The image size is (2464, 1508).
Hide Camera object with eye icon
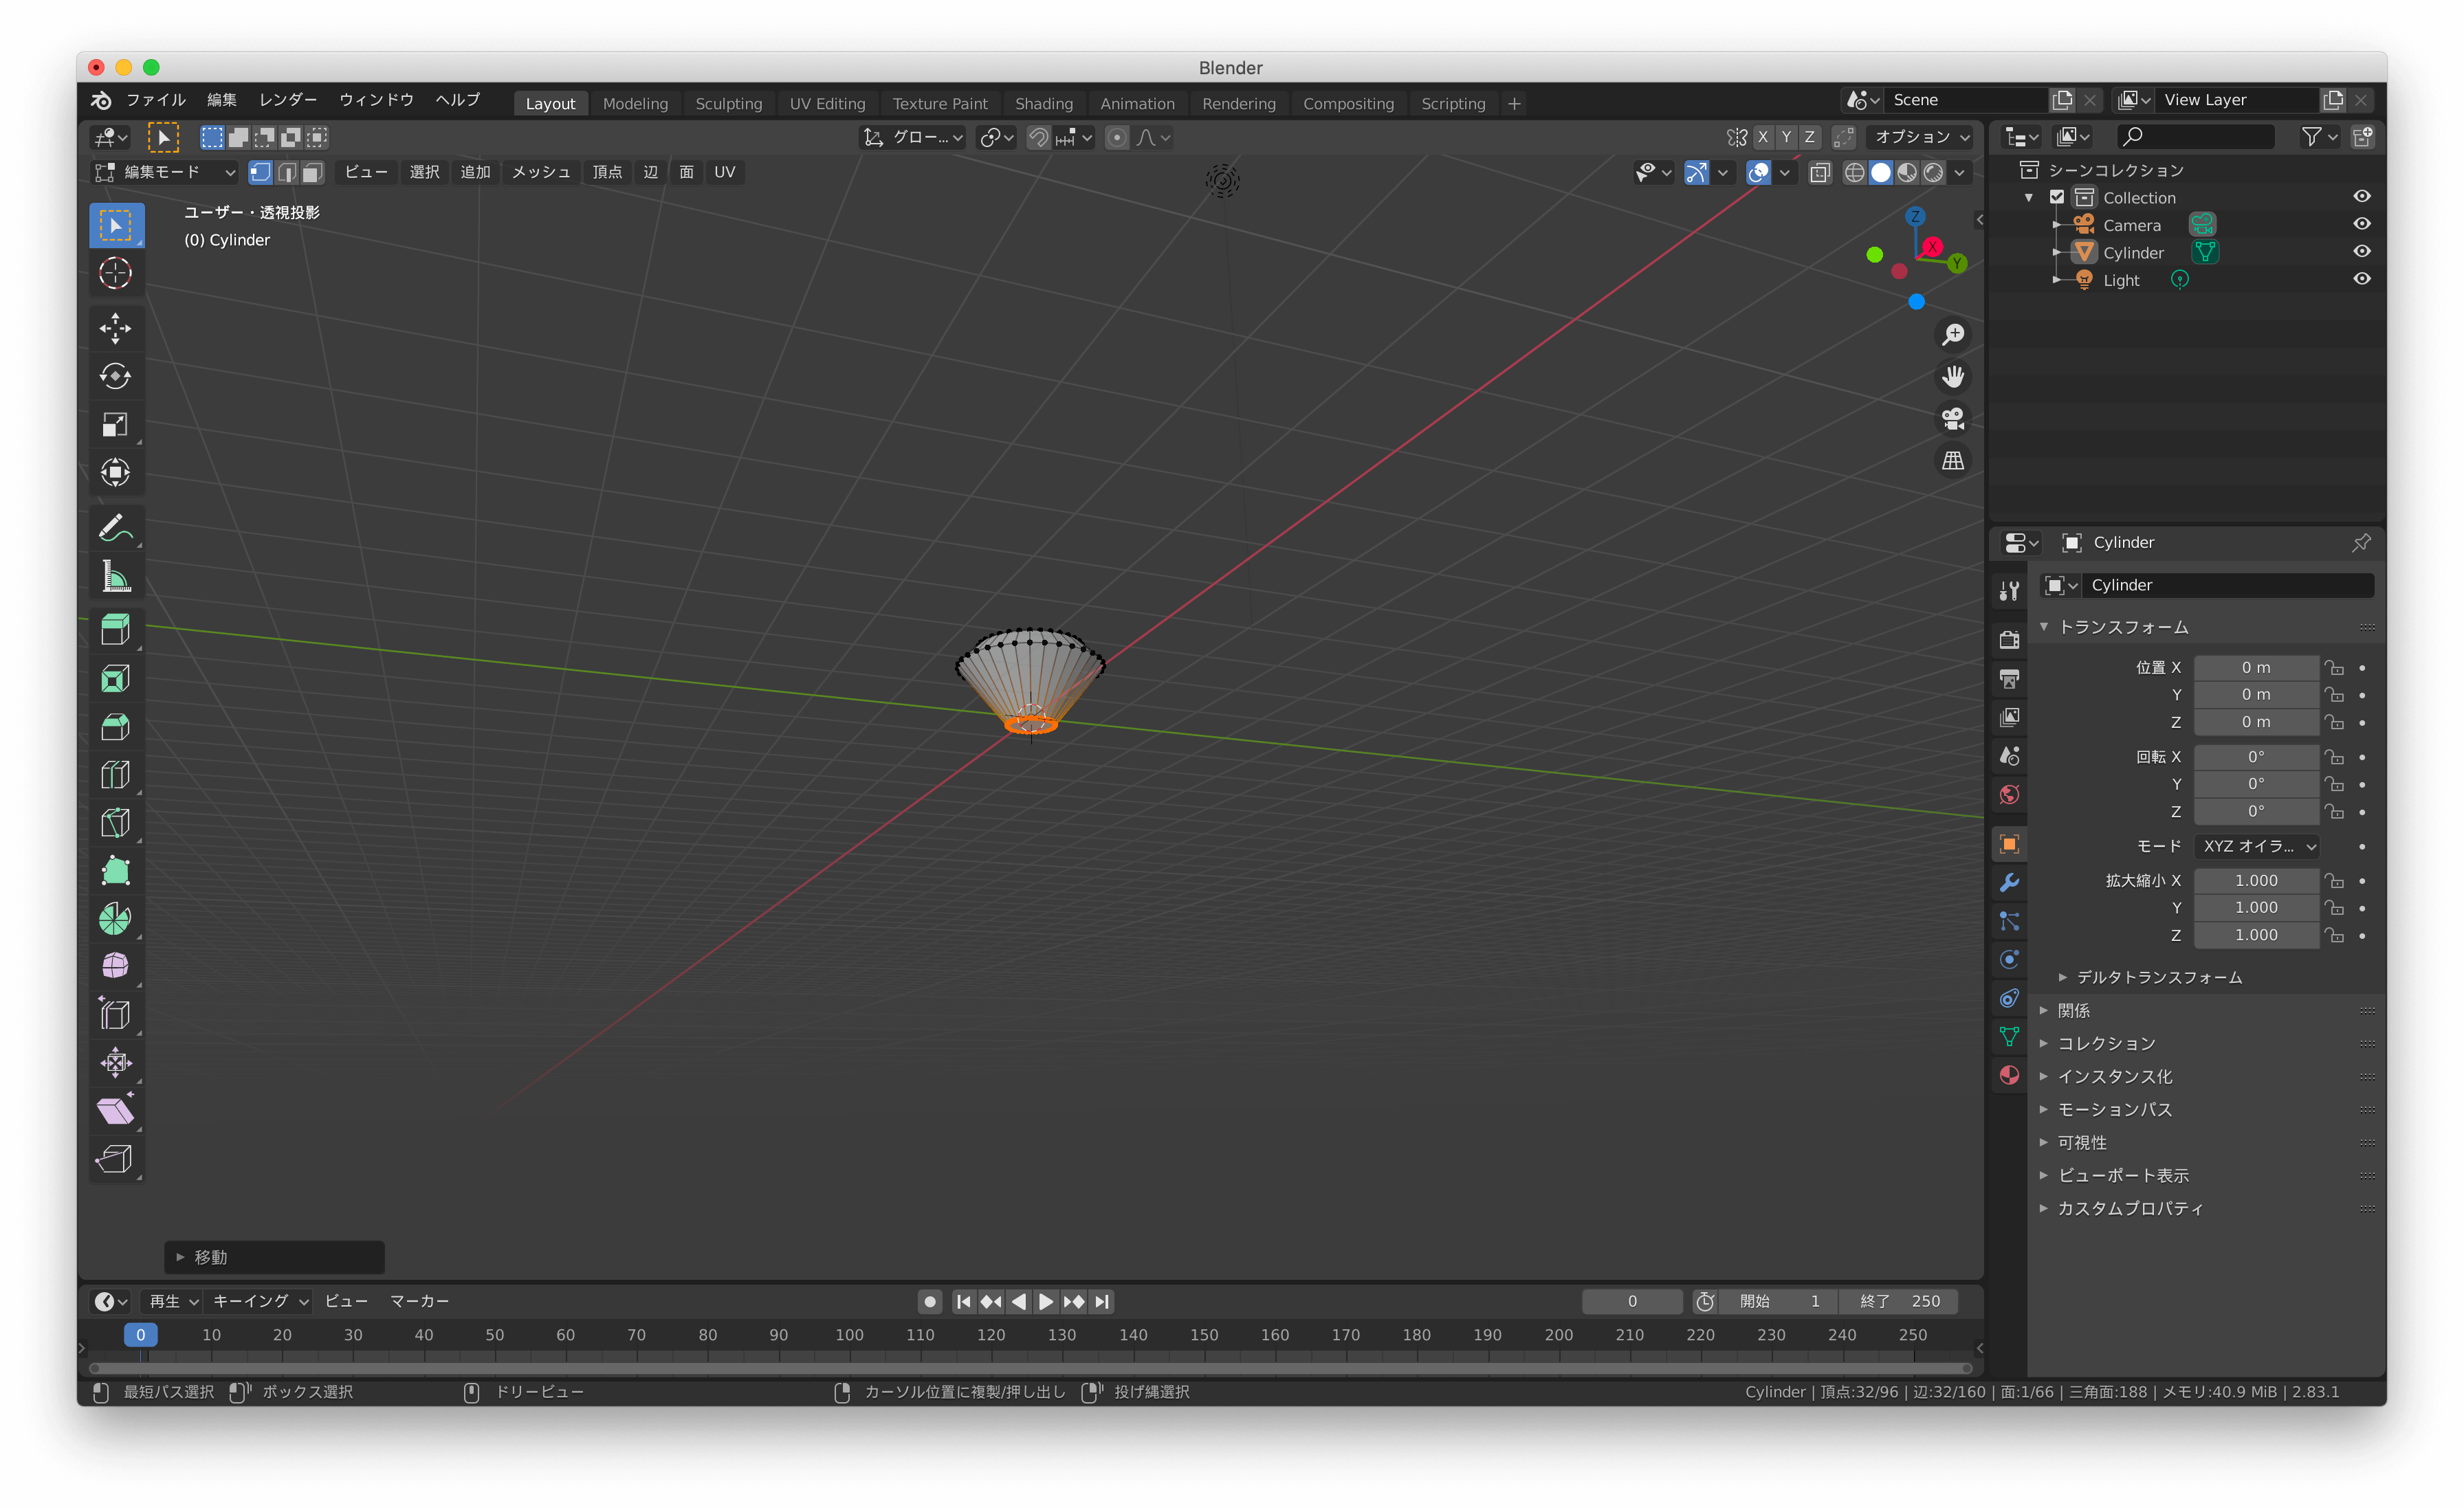[2361, 224]
